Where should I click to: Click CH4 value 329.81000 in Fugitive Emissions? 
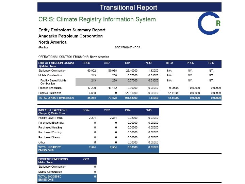click(x=131, y=93)
